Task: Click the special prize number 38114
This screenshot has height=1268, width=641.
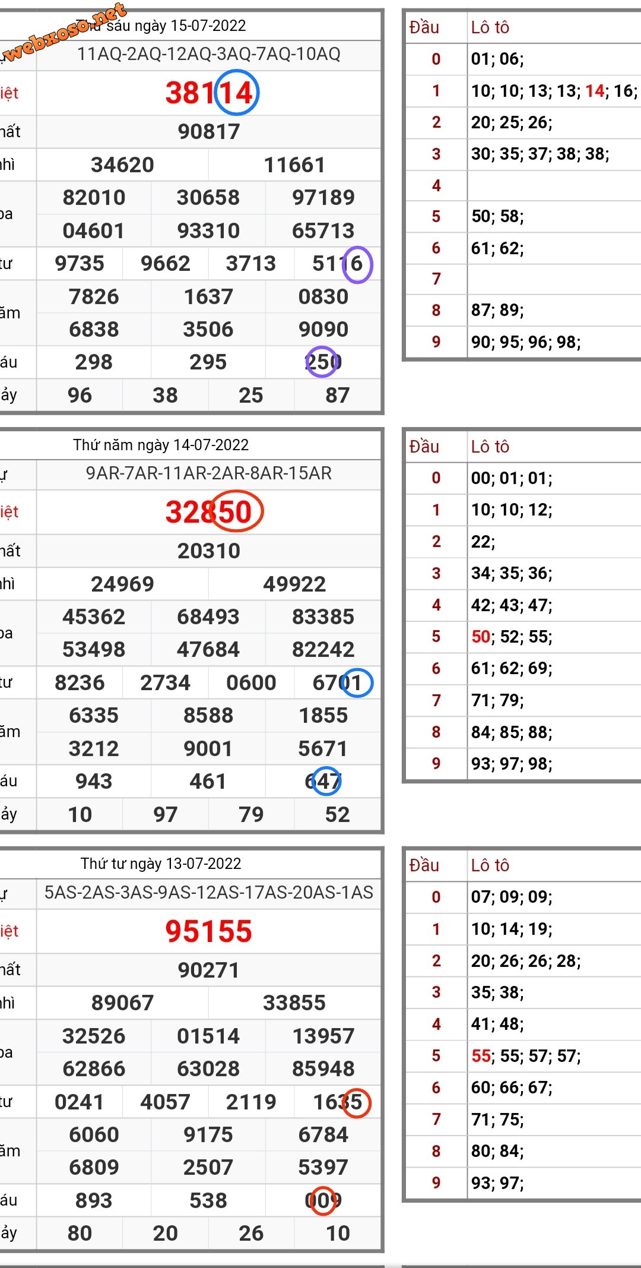Action: coord(209,93)
